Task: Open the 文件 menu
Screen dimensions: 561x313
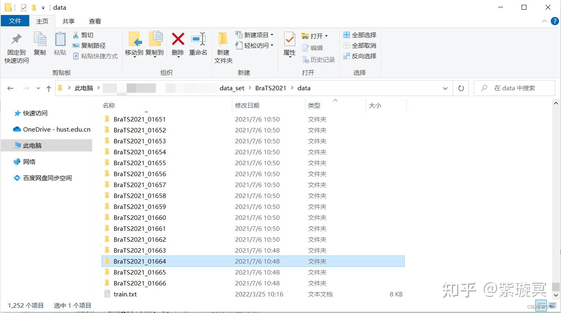Action: click(x=15, y=21)
